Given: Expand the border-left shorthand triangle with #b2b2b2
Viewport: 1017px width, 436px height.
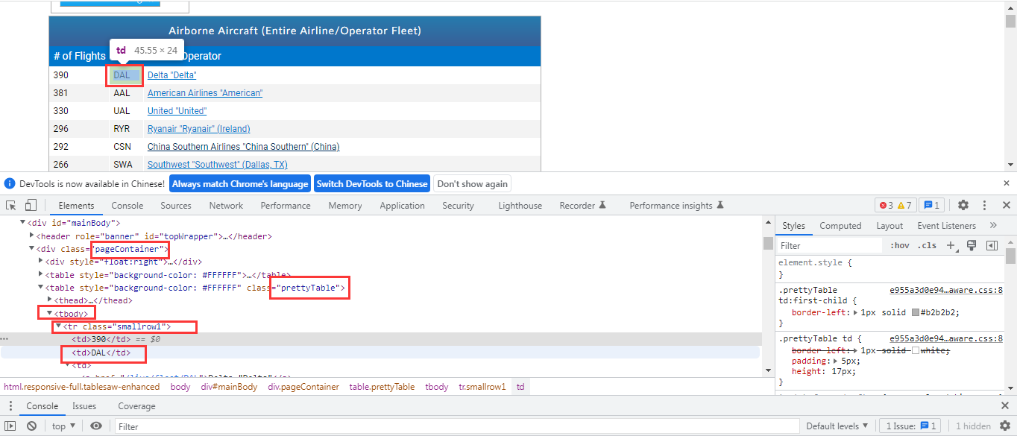Looking at the screenshot, I should point(856,312).
